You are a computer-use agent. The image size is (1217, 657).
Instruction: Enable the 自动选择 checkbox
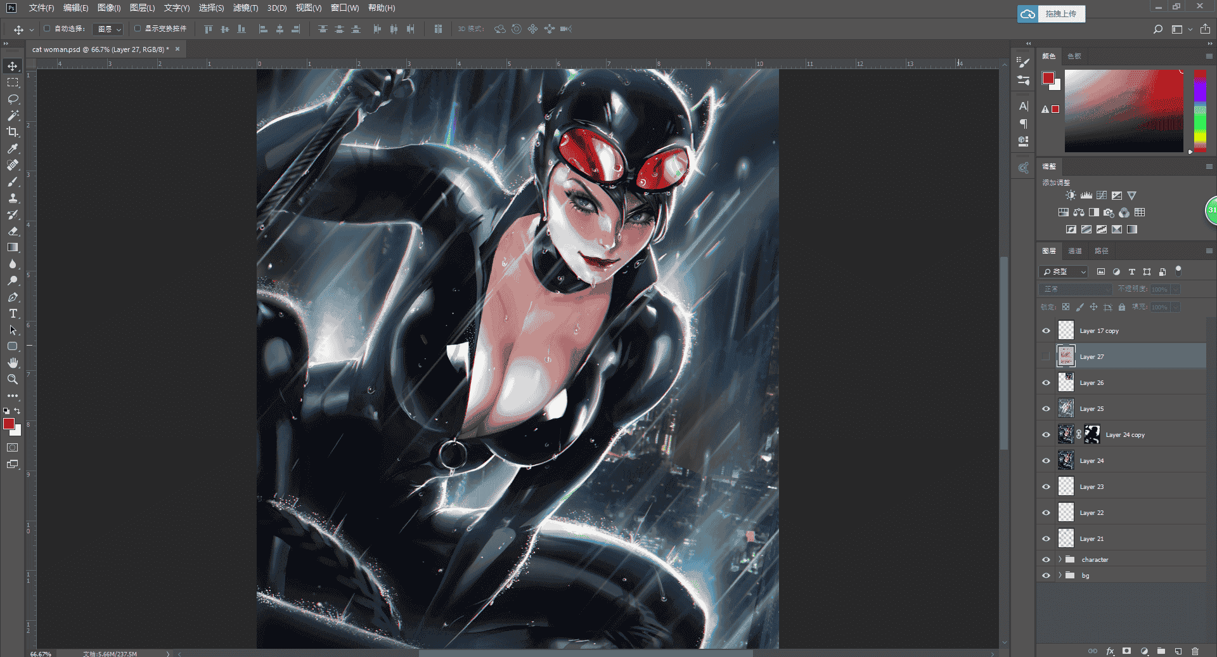[x=47, y=29]
